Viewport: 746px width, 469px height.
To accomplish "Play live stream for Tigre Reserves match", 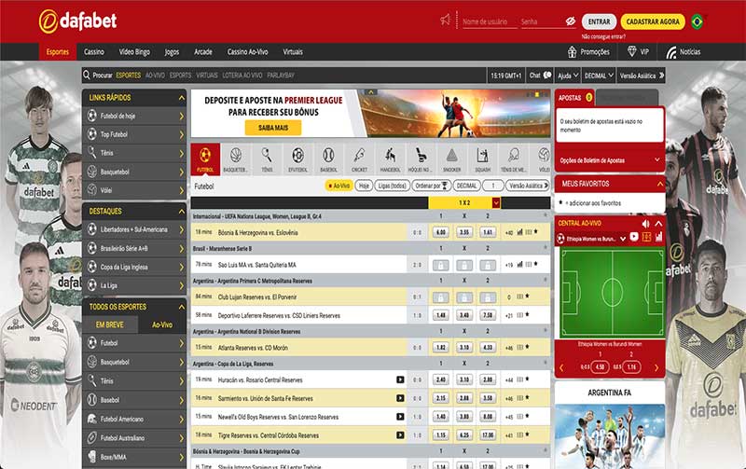I will tap(400, 435).
